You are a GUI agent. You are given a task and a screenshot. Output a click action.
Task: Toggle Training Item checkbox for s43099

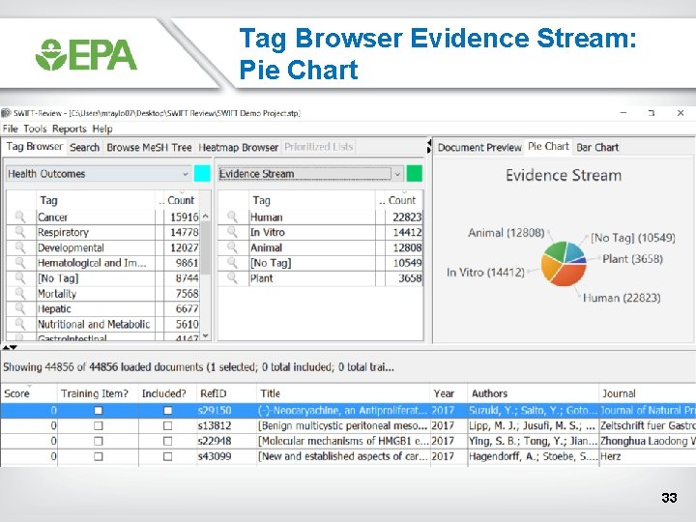coord(98,456)
